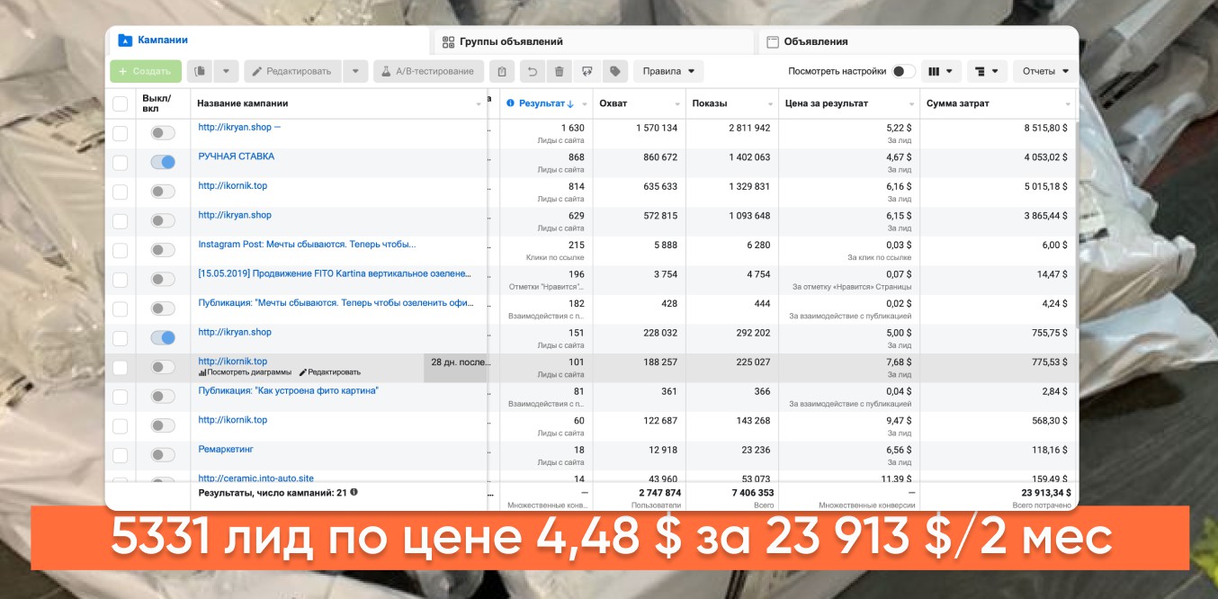1218x599 pixels.
Task: Open Instagram Post: Мечты сбываются campaign
Action: tap(307, 244)
